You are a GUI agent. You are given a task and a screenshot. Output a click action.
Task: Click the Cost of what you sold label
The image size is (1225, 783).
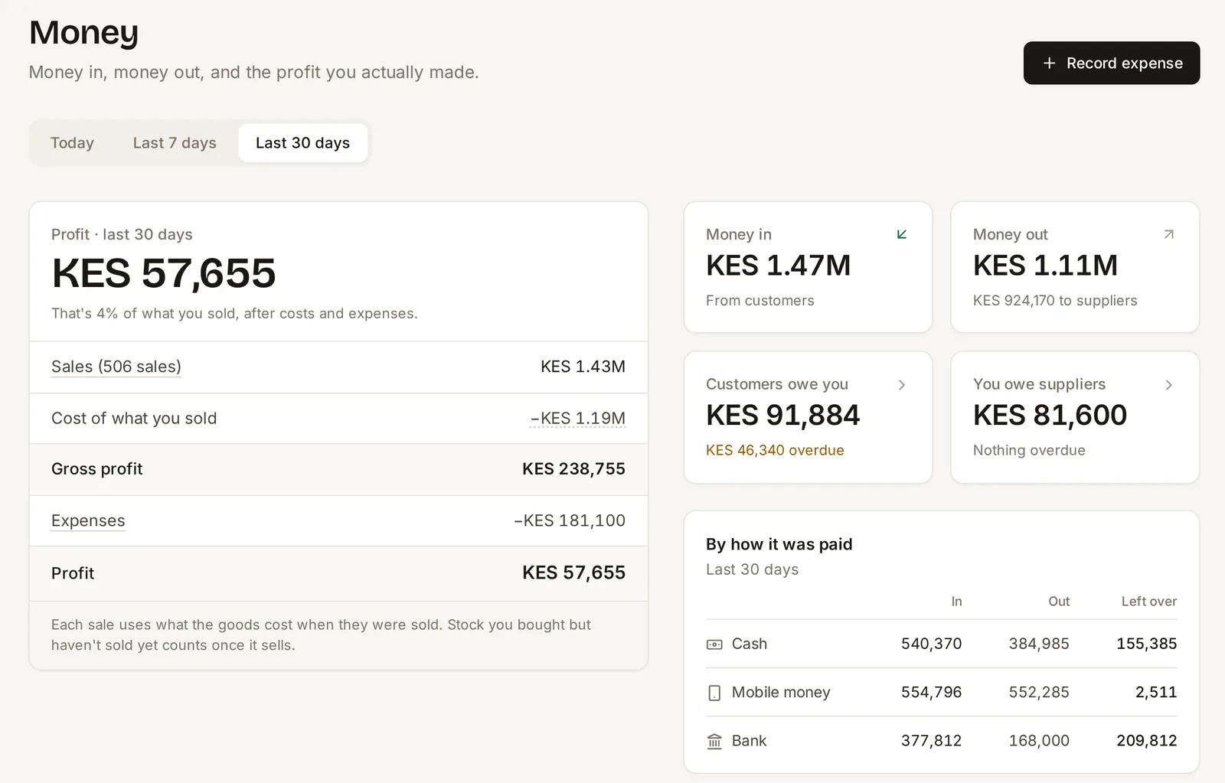coord(134,418)
